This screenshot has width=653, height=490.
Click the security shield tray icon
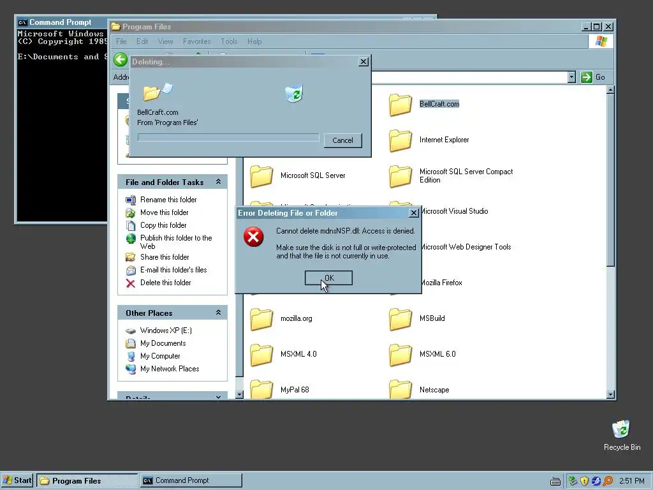coord(584,481)
